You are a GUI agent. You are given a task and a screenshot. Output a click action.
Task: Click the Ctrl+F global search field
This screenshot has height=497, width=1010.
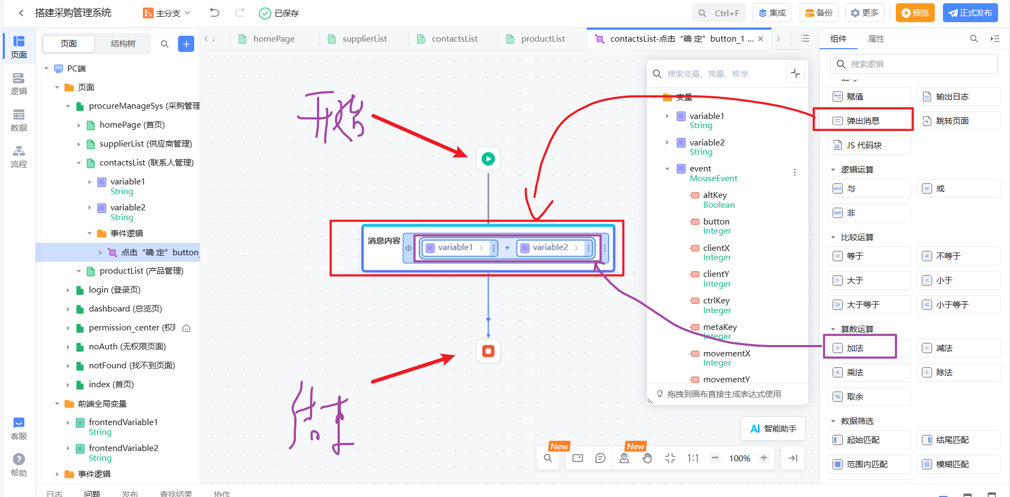[x=719, y=13]
